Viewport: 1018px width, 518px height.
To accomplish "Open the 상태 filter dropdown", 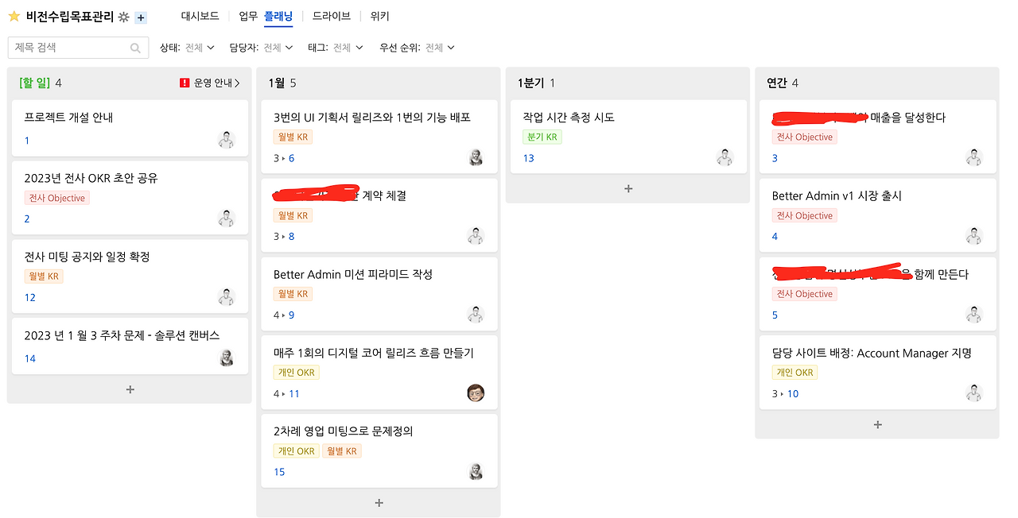I will point(188,48).
